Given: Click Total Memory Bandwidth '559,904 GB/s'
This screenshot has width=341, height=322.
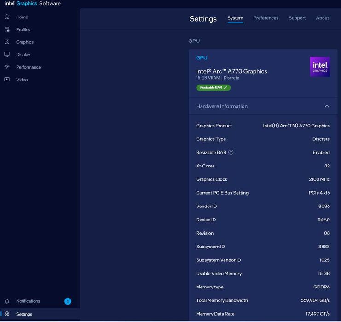Looking at the screenshot, I should (315, 300).
